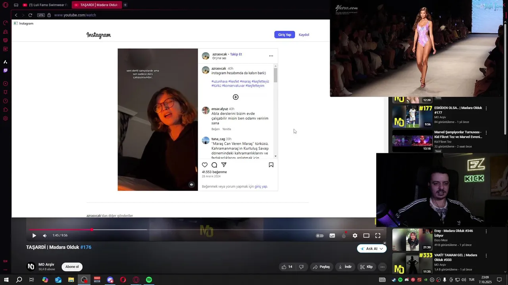Open YouTube player settings gear

(x=355, y=236)
